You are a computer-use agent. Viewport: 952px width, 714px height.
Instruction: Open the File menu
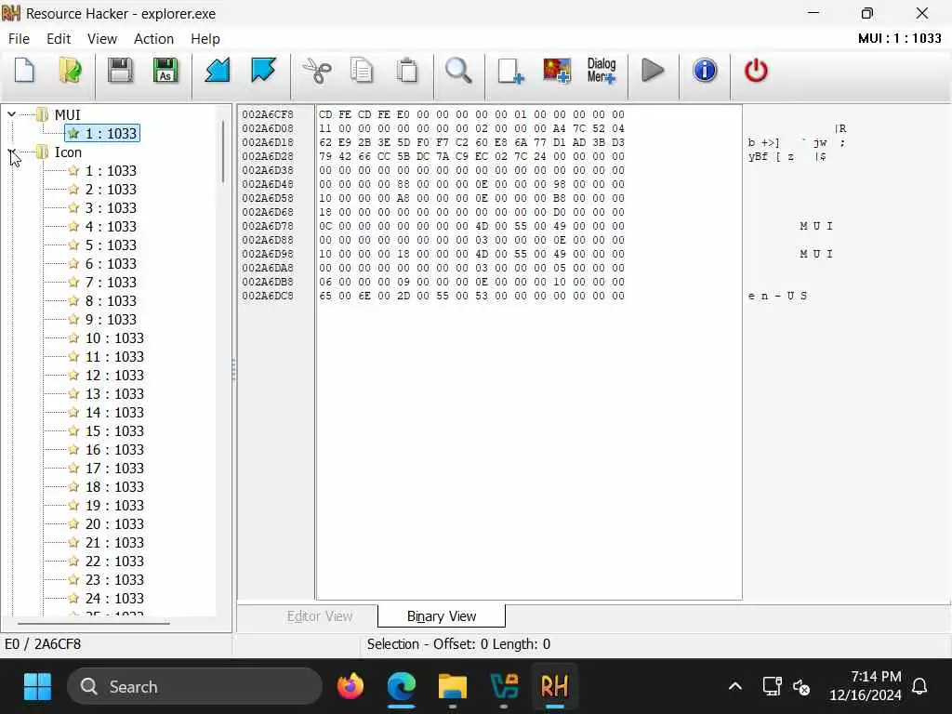19,39
